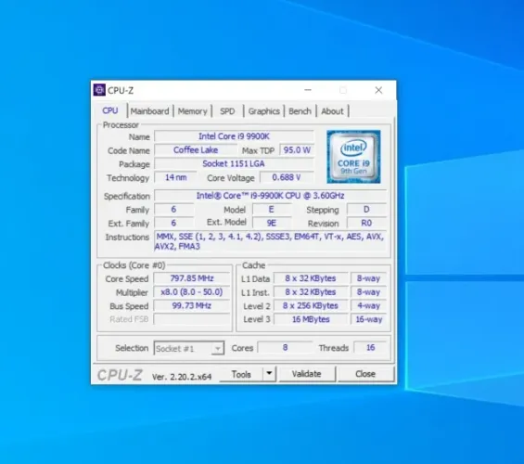524x464 pixels.
Task: Click the empty Rated FSB field
Action: [192, 319]
